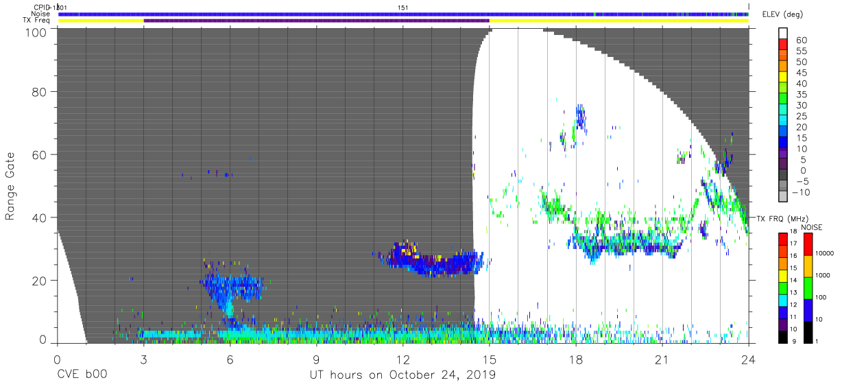Click the red 55–60 elevation color band
The height and width of the screenshot is (389, 842).
point(784,46)
